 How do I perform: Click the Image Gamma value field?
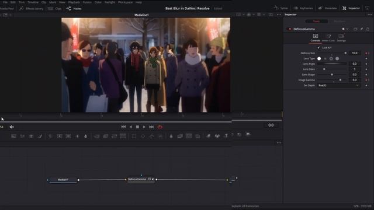pyautogui.click(x=355, y=80)
